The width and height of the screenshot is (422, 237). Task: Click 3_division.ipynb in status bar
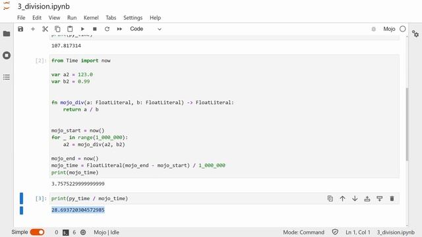396,232
